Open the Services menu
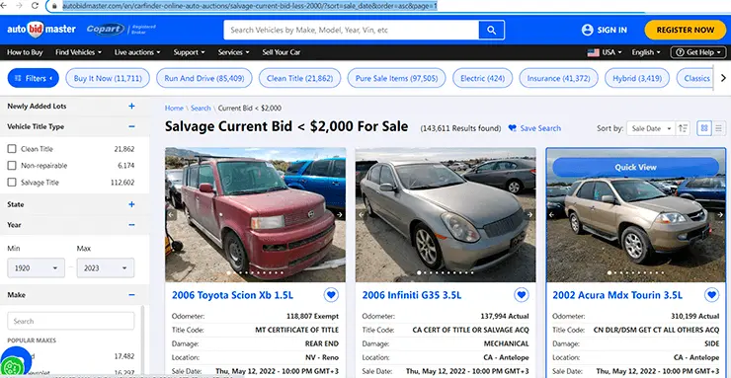Image resolution: width=731 pixels, height=378 pixels. point(233,52)
